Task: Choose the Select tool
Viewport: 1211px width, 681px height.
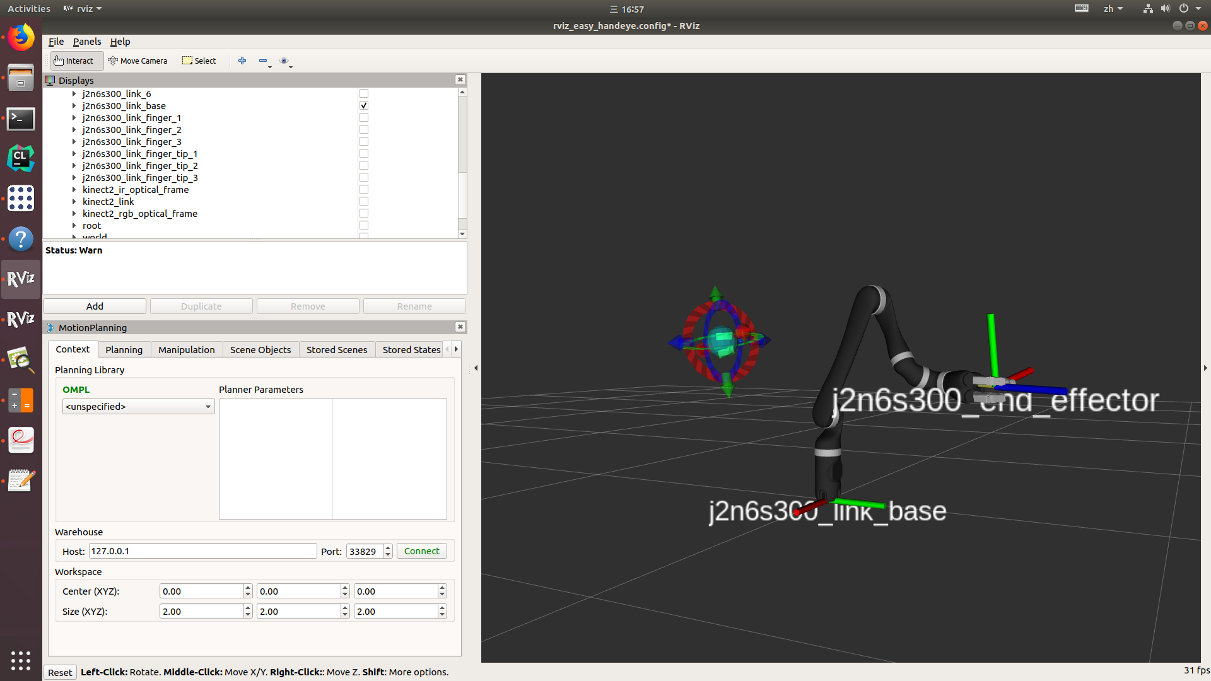Action: click(199, 61)
